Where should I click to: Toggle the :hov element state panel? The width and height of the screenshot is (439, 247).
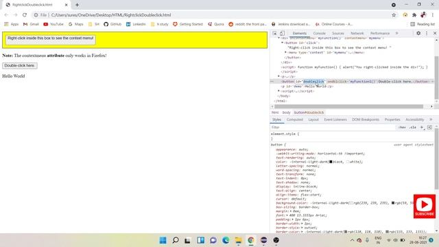402,128
